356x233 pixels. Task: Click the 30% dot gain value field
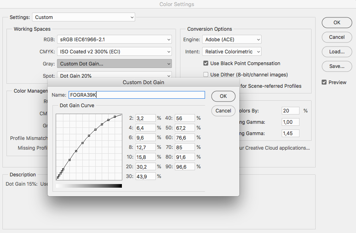145,176
